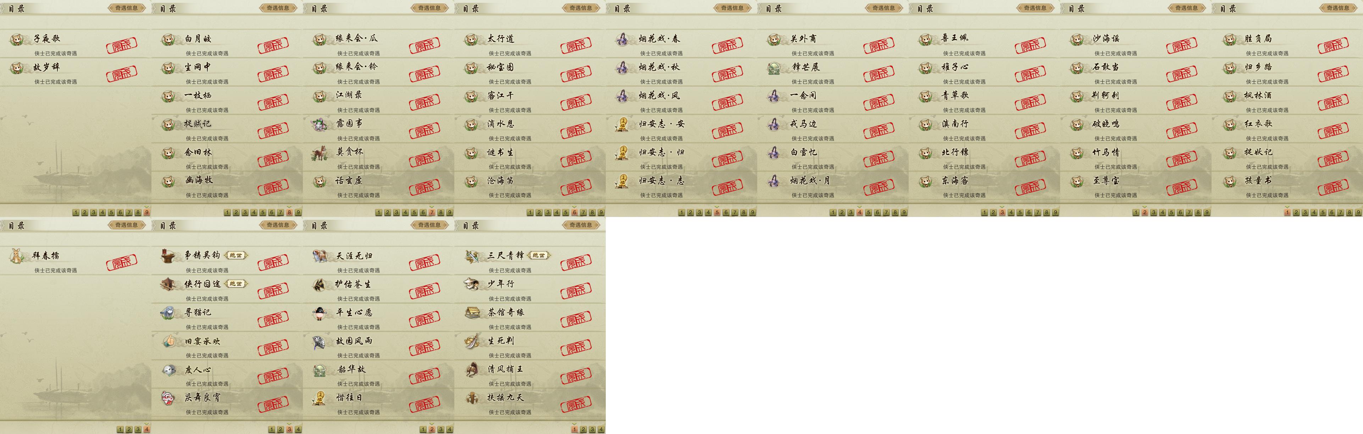Screen dimensions: 1363x434
Task: Go to page 3 in the 拜春擂 panel
Action: (138, 429)
